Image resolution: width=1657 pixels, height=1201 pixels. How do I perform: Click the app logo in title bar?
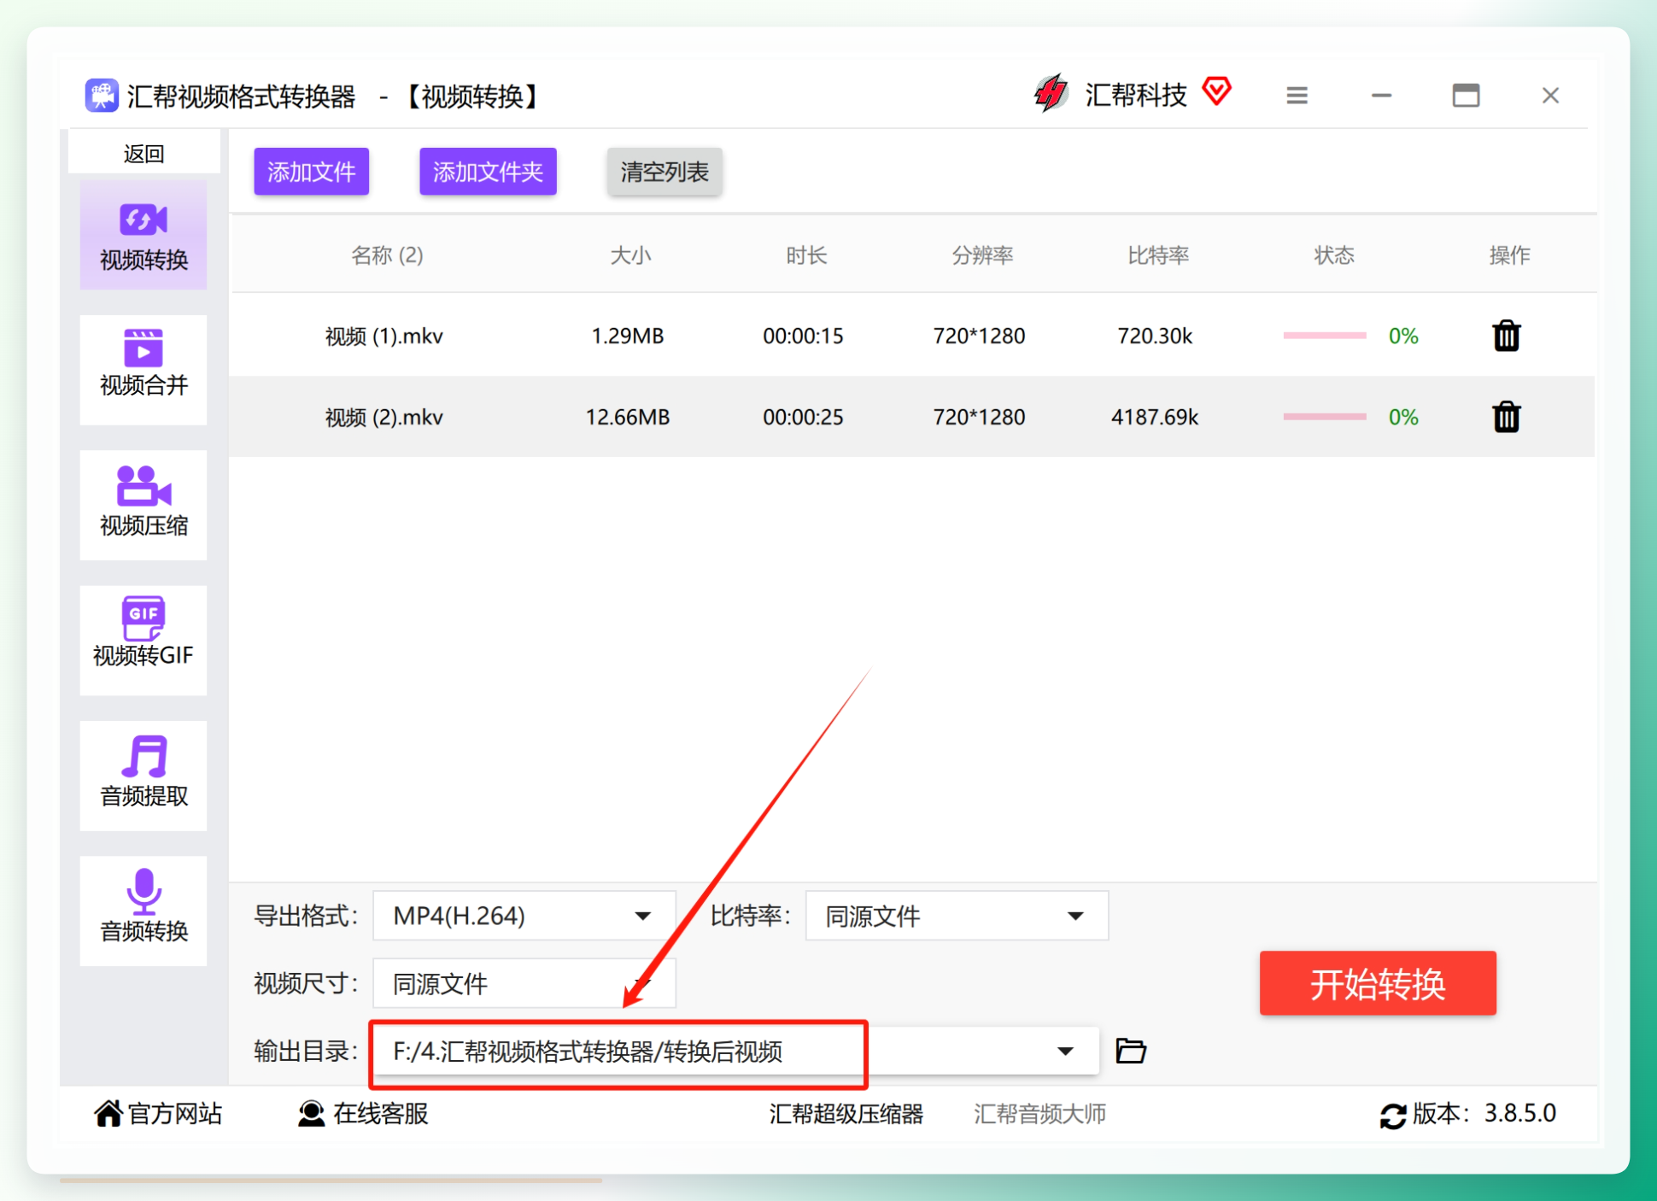tap(102, 95)
